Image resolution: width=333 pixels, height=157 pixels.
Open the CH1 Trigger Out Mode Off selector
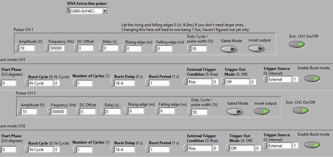tap(237, 82)
